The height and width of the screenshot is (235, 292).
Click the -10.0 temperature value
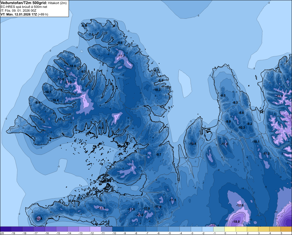click(72, 66)
